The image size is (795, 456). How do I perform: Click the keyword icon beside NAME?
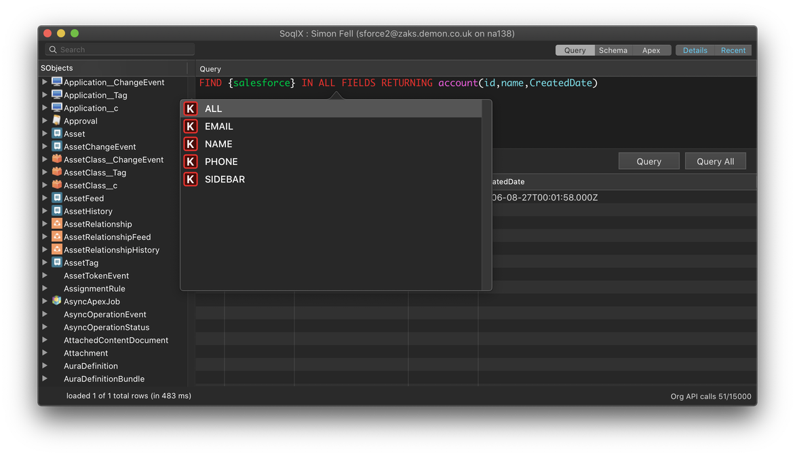191,144
